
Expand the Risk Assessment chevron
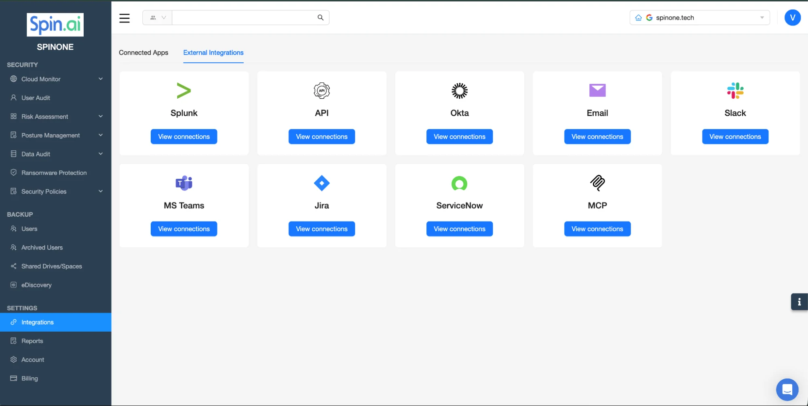pyautogui.click(x=101, y=116)
